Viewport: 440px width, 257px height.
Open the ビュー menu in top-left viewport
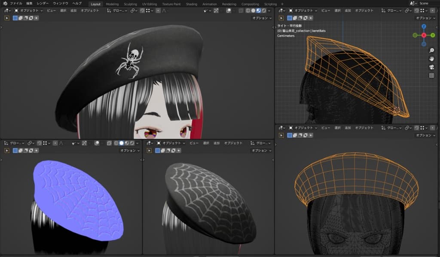point(51,11)
